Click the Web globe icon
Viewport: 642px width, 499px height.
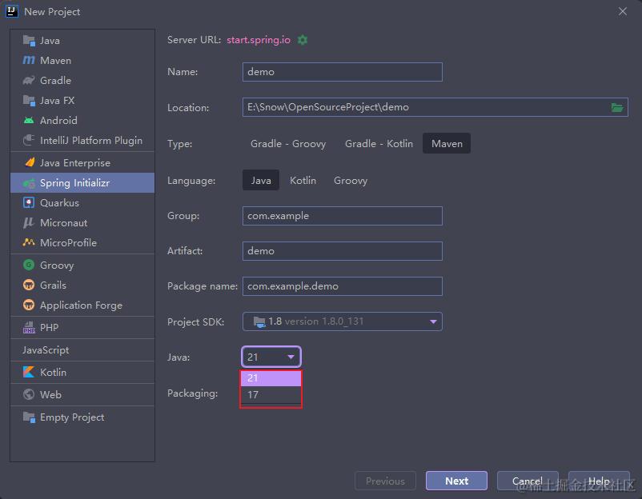click(x=29, y=394)
